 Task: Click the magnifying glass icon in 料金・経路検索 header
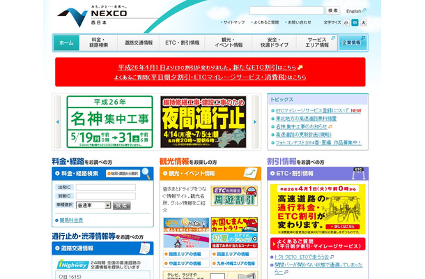(x=146, y=174)
